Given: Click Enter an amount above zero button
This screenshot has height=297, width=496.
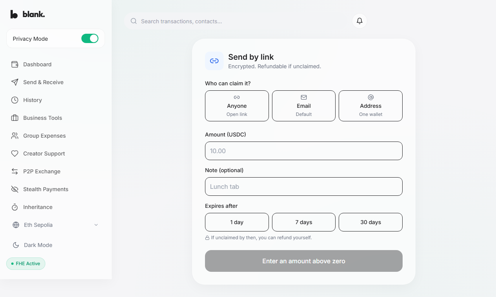Looking at the screenshot, I should click(304, 261).
